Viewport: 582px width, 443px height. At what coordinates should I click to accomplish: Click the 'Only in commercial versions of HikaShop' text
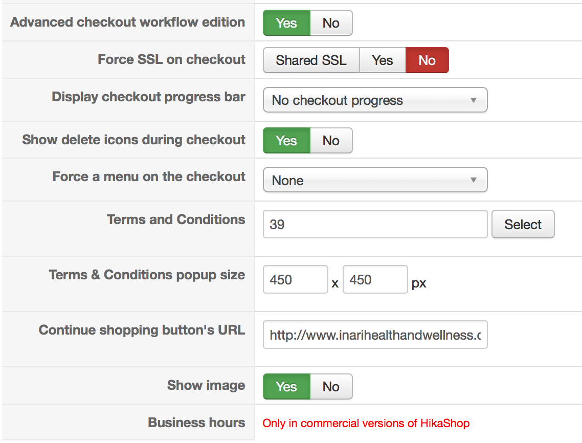366,424
